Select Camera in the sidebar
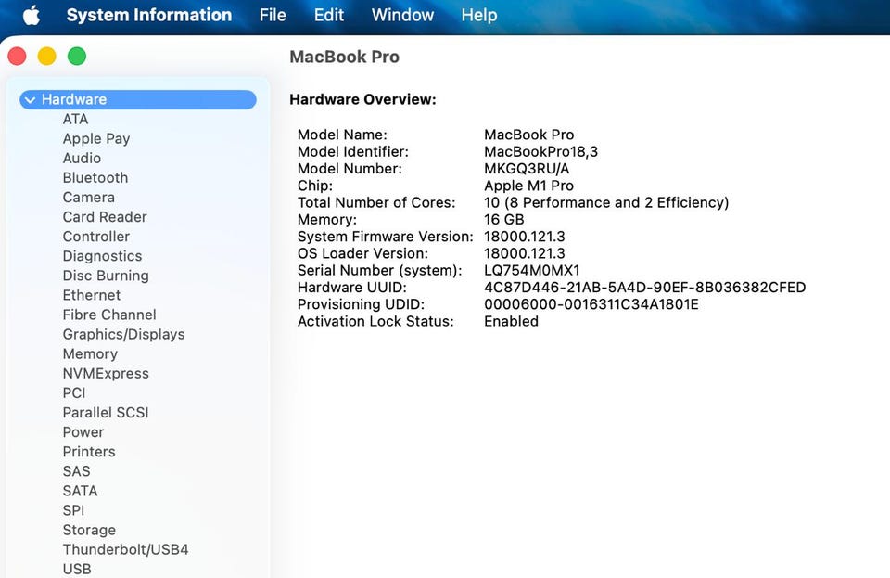The height and width of the screenshot is (578, 890). point(89,198)
